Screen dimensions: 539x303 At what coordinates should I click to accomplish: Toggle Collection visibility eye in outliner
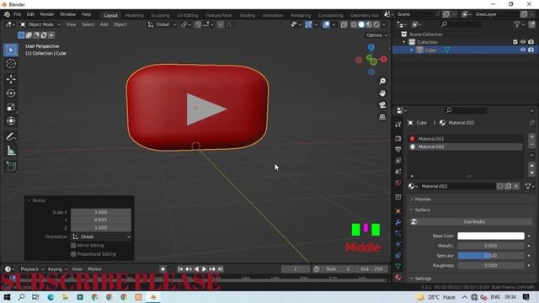click(523, 42)
